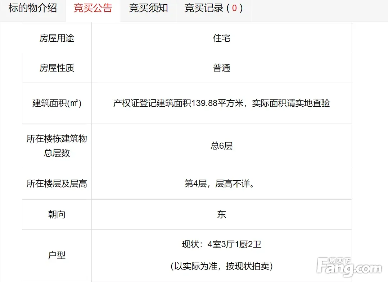Open the 标的物介绍 tab
388x282 pixels.
[x=33, y=9]
